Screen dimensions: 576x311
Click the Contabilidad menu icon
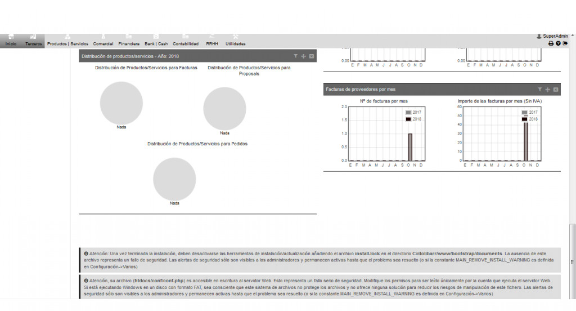pyautogui.click(x=186, y=37)
